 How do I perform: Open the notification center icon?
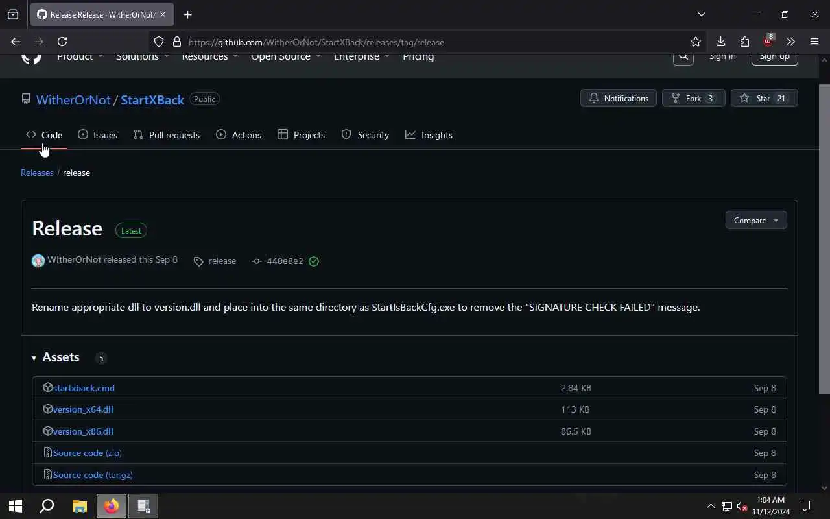tap(805, 506)
